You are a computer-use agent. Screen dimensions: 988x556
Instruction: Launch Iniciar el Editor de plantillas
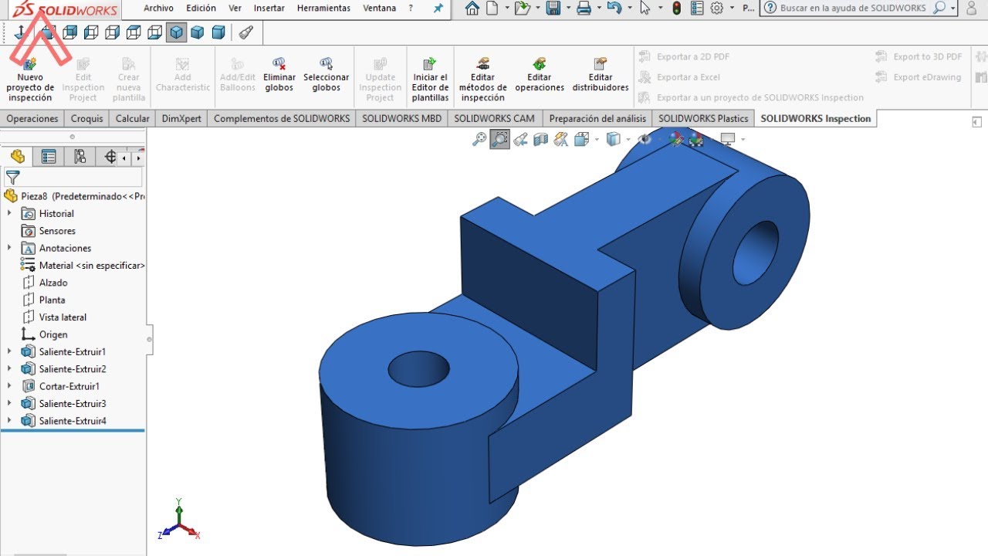[x=430, y=80]
